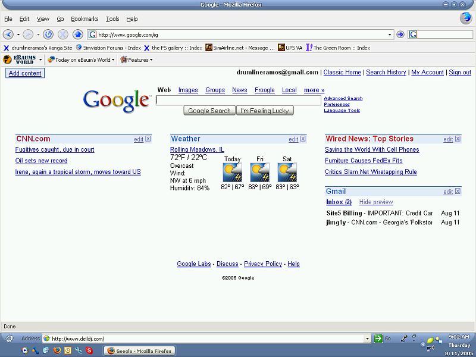This screenshot has height=357, width=476.
Task: Go to the Home page icon
Action: (77, 35)
